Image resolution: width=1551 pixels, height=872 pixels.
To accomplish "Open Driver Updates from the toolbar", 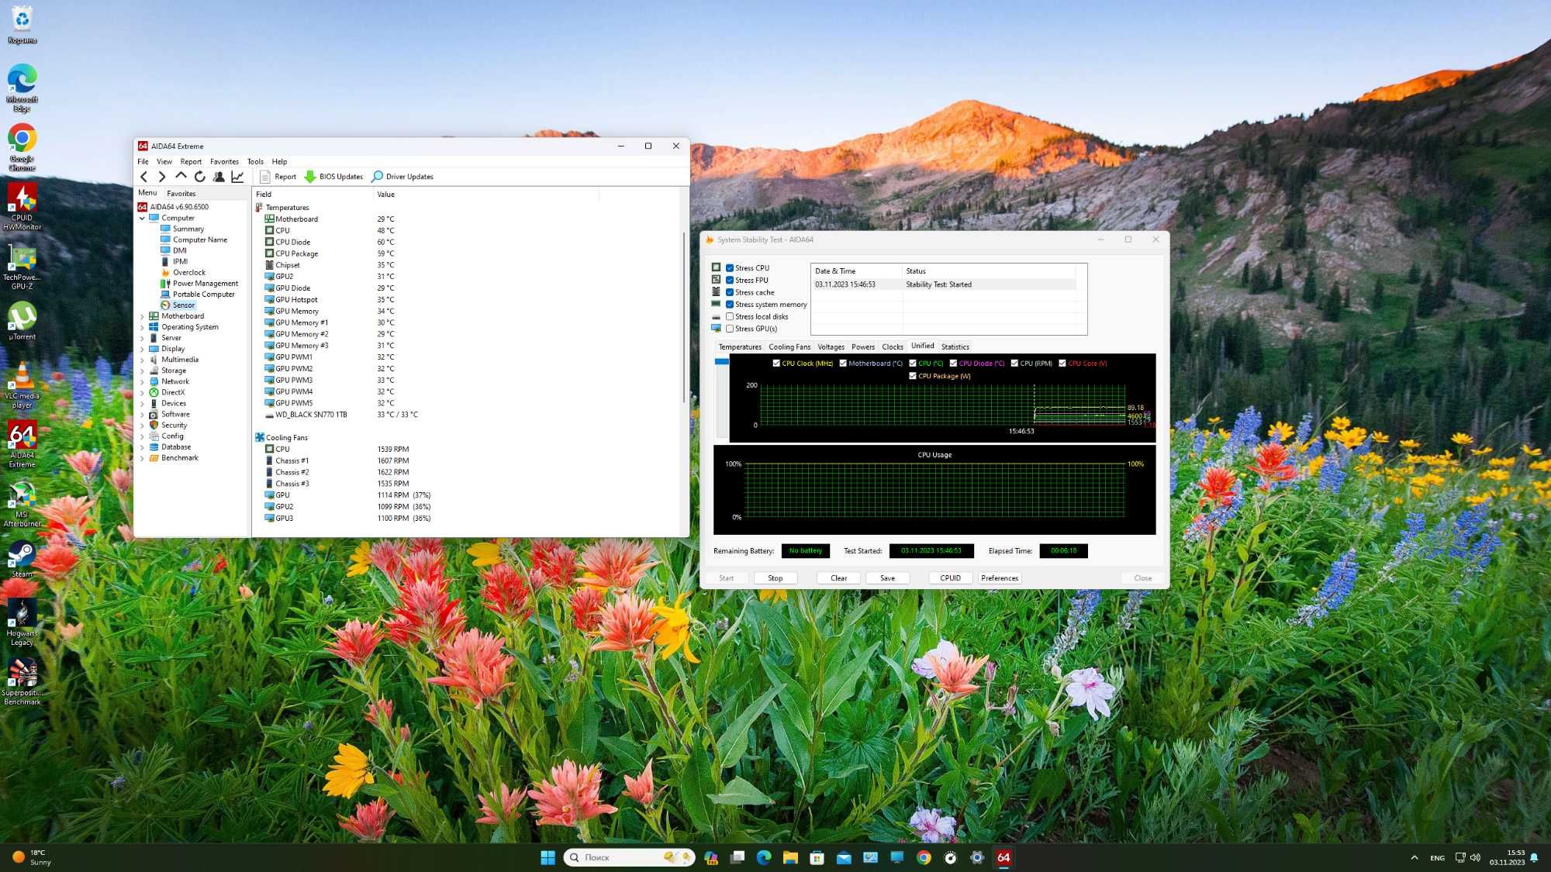I will coord(402,177).
